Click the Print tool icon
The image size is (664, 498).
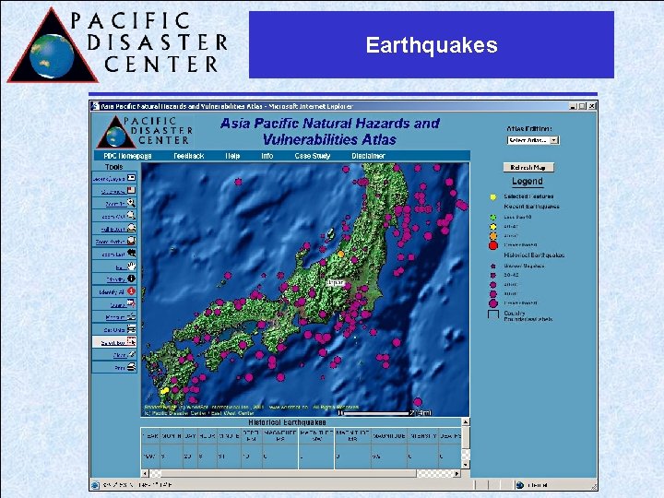[132, 367]
